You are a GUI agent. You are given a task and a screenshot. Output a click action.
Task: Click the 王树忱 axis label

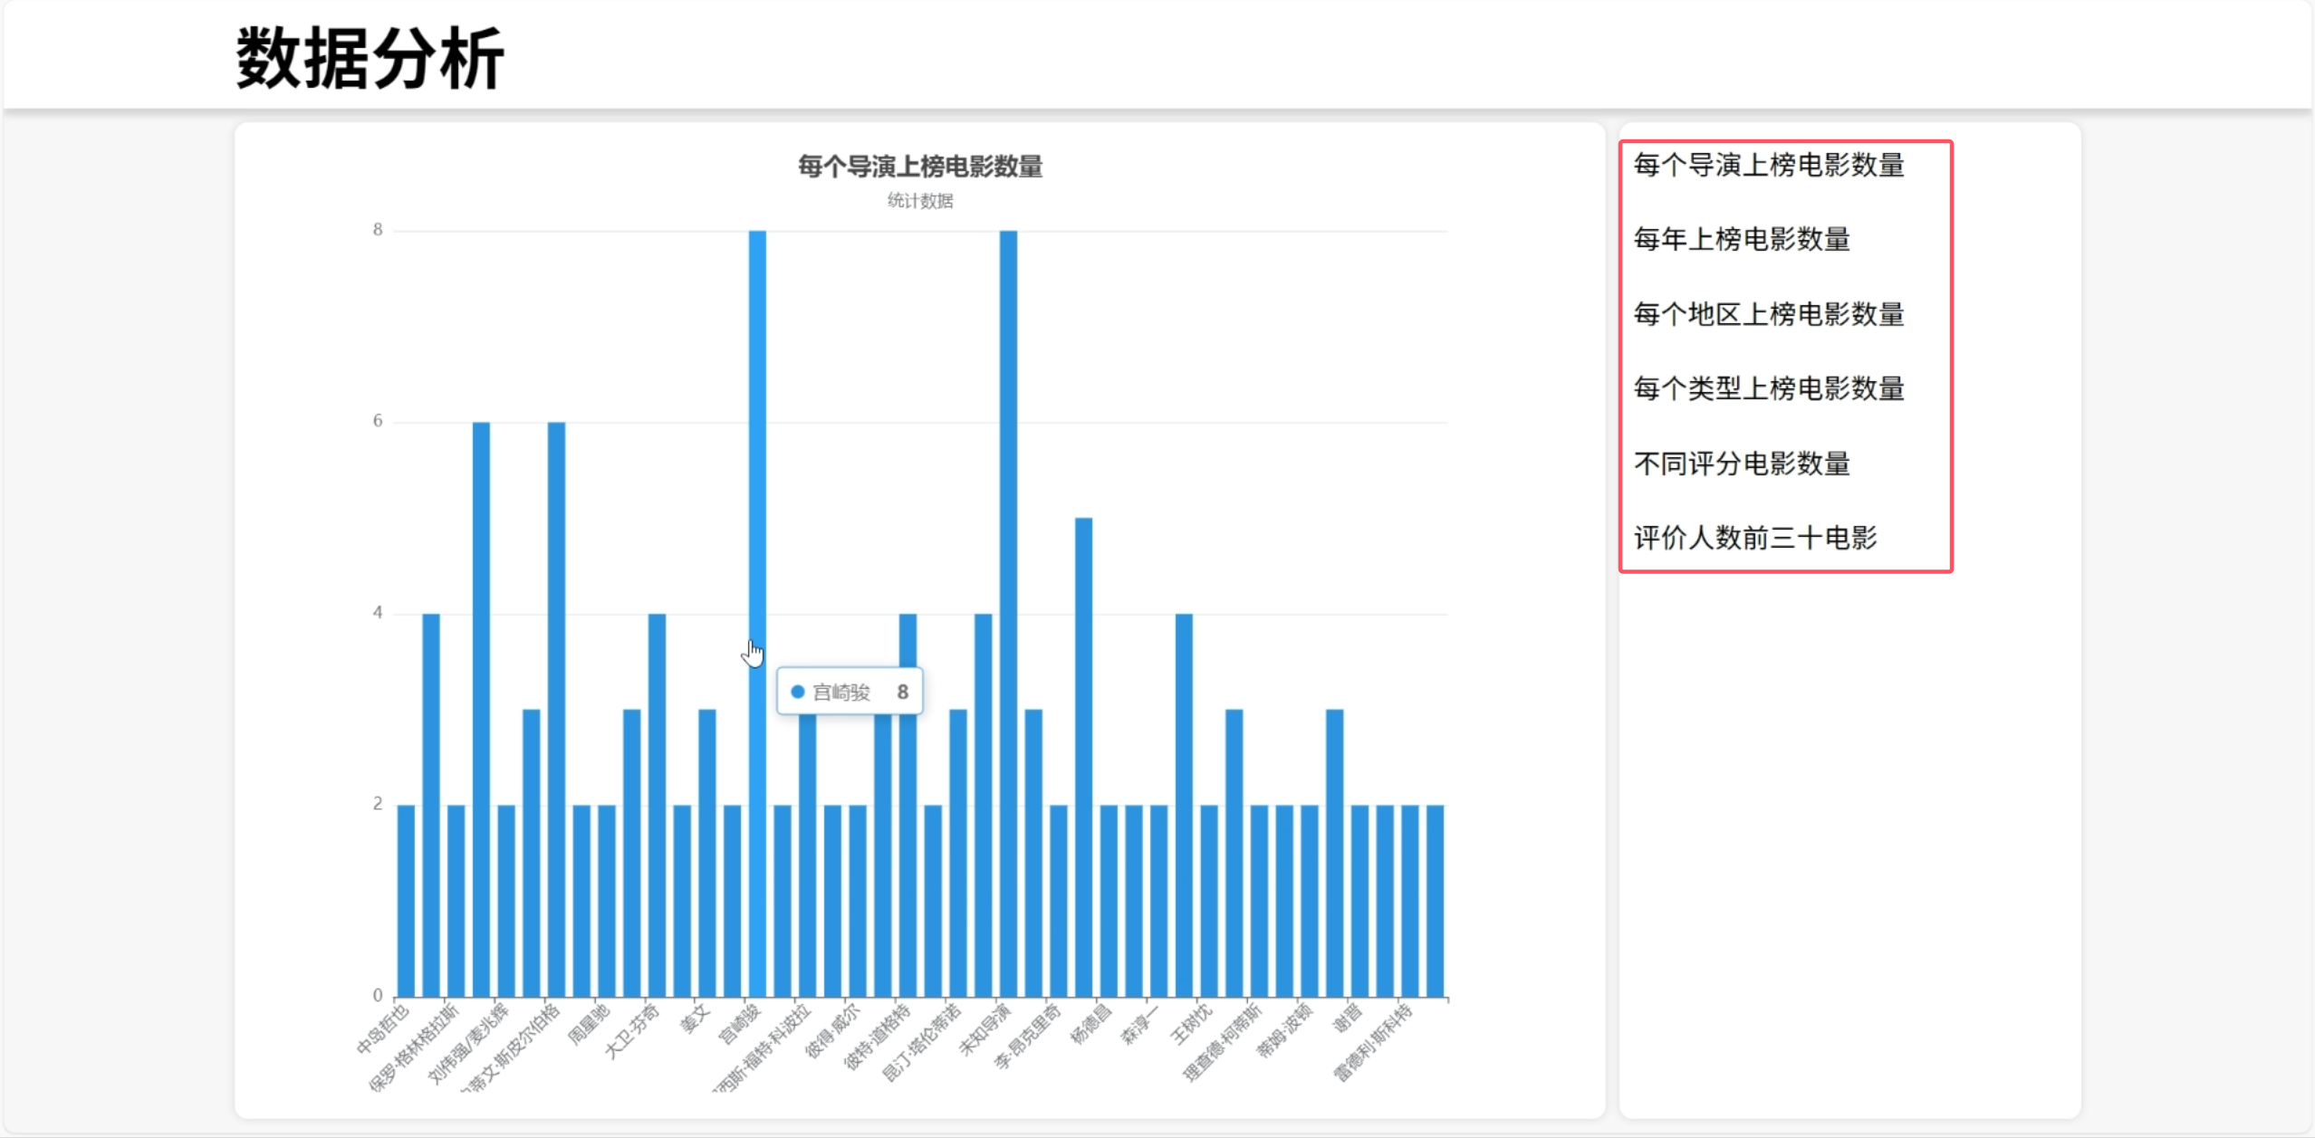tap(1191, 1024)
